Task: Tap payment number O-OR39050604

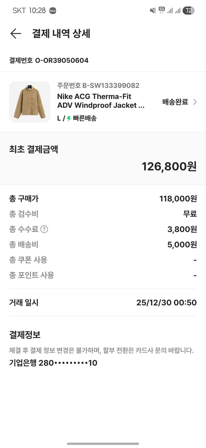Action: (x=48, y=60)
